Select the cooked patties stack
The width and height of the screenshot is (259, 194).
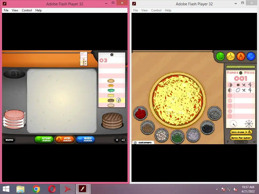click(112, 120)
